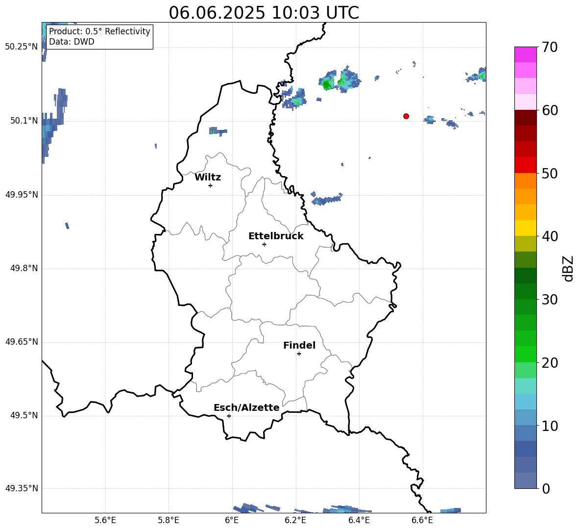This screenshot has width=580, height=530.
Task: Click the Esch/Alzette cross marker
Action: point(229,416)
